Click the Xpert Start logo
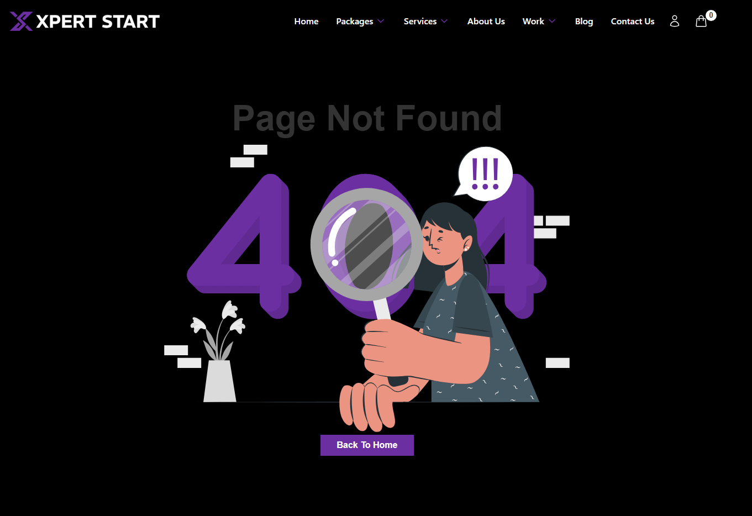The image size is (752, 516). (x=85, y=22)
